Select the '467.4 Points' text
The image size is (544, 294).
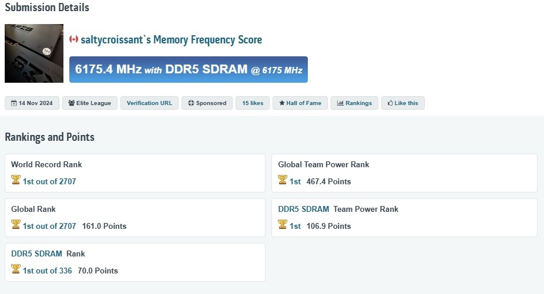(x=328, y=181)
